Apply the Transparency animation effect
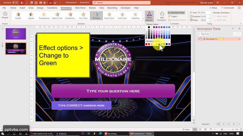Screen dimensions: 243x136 click(44, 16)
